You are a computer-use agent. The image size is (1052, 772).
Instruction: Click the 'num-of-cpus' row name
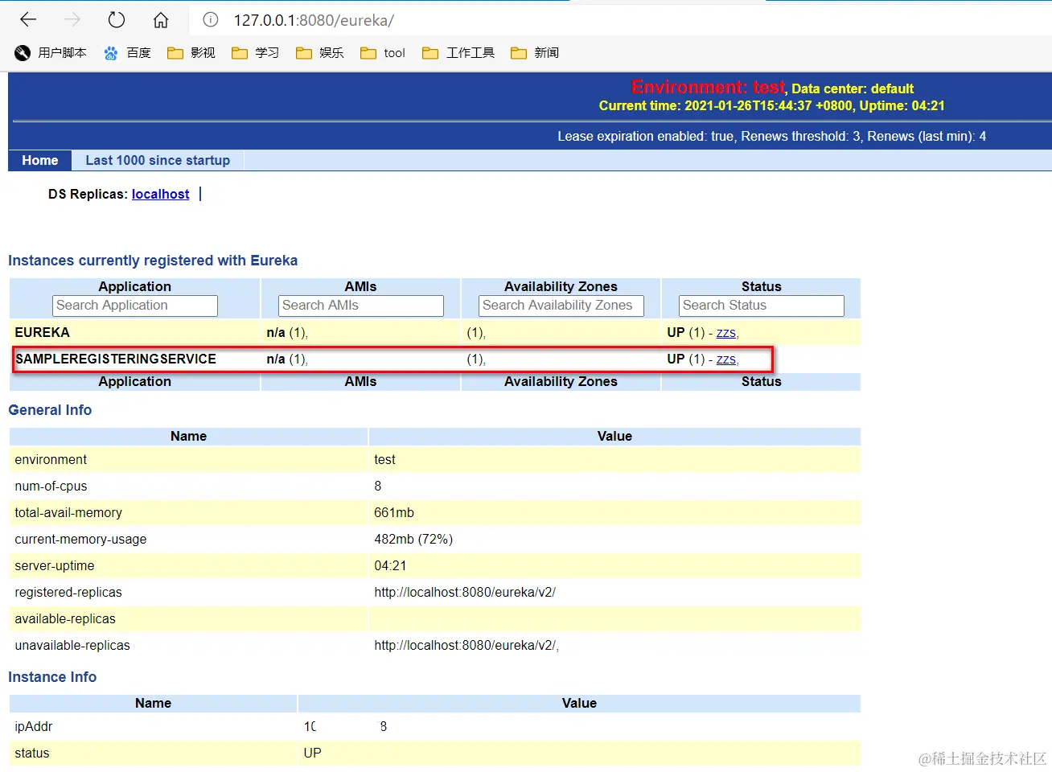pyautogui.click(x=51, y=486)
